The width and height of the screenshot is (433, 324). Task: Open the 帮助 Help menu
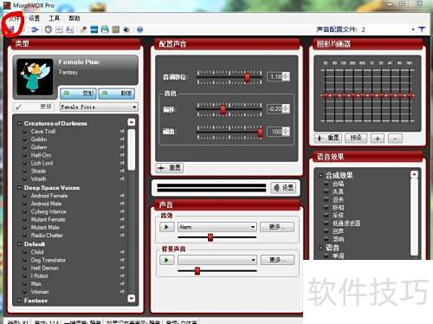click(74, 18)
